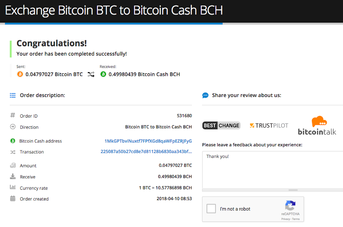Check the I'm not a robot checkbox
The height and width of the screenshot is (227, 343).
pos(211,209)
